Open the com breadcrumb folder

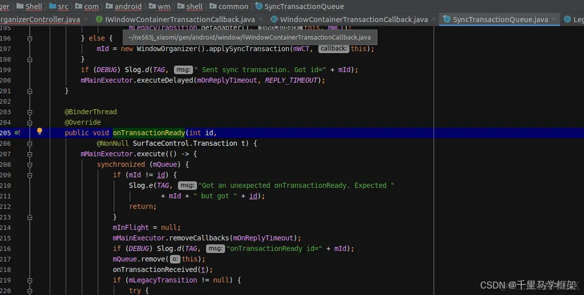(91, 7)
